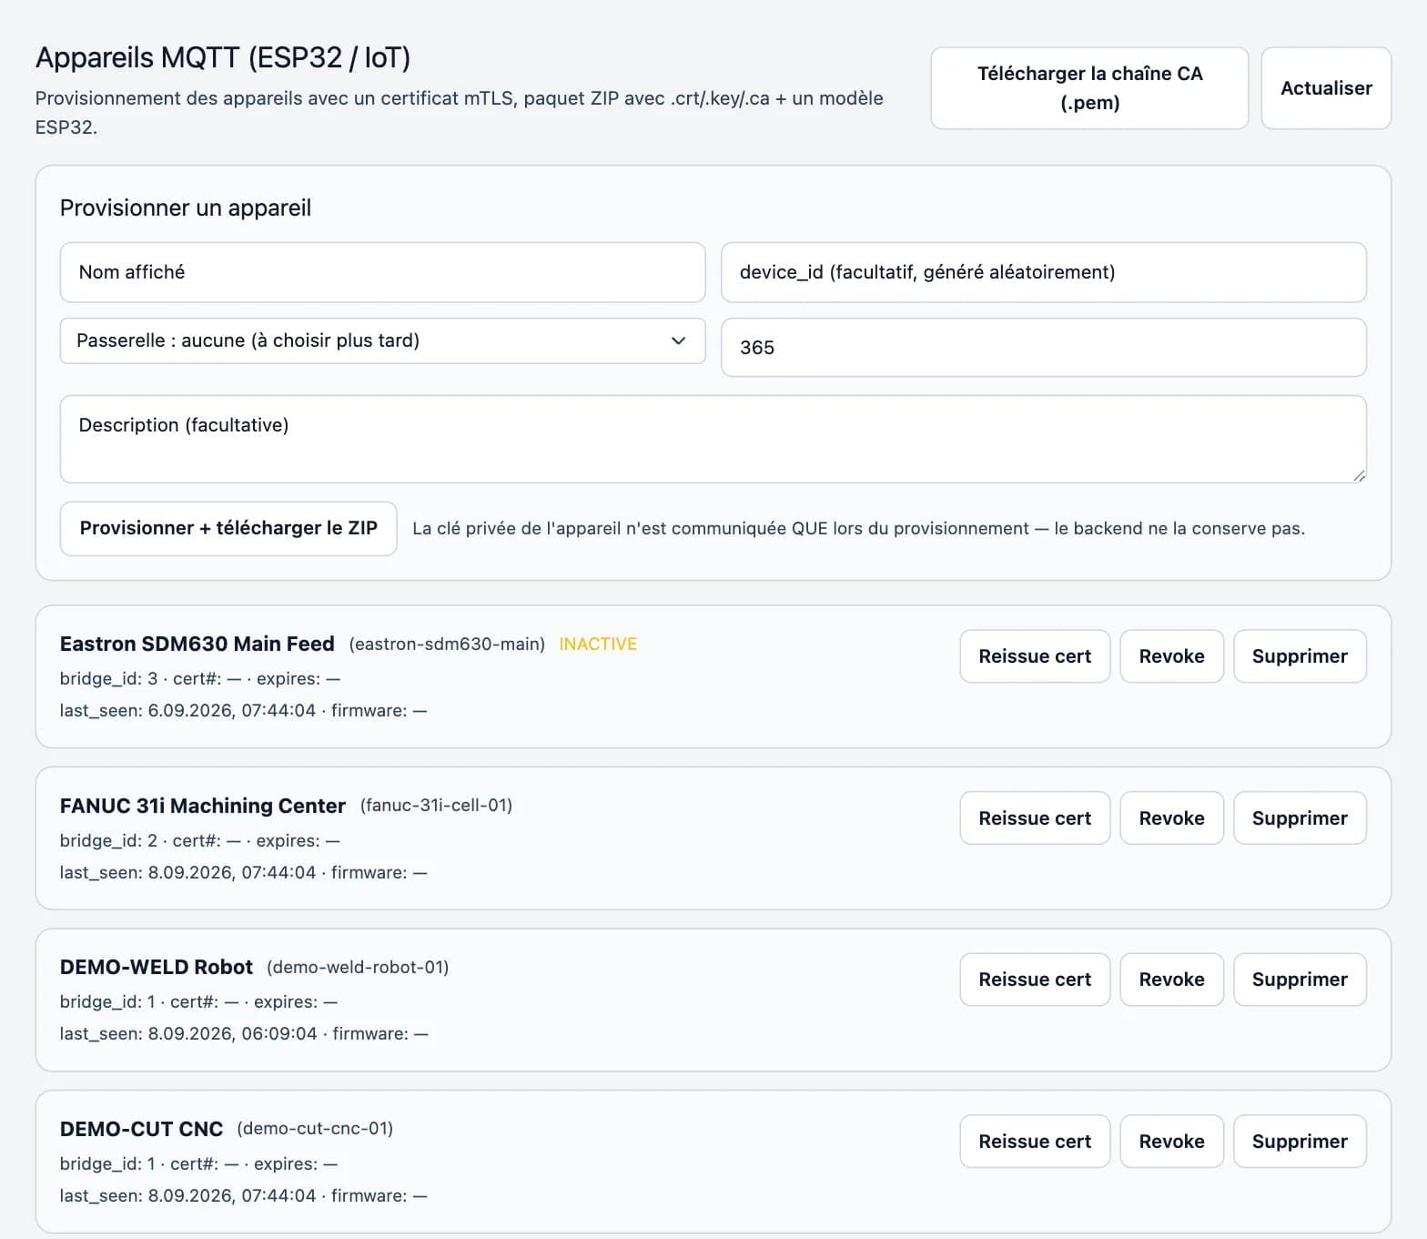Click the DEMO-CUT CNC title
The image size is (1427, 1239).
(x=141, y=1129)
